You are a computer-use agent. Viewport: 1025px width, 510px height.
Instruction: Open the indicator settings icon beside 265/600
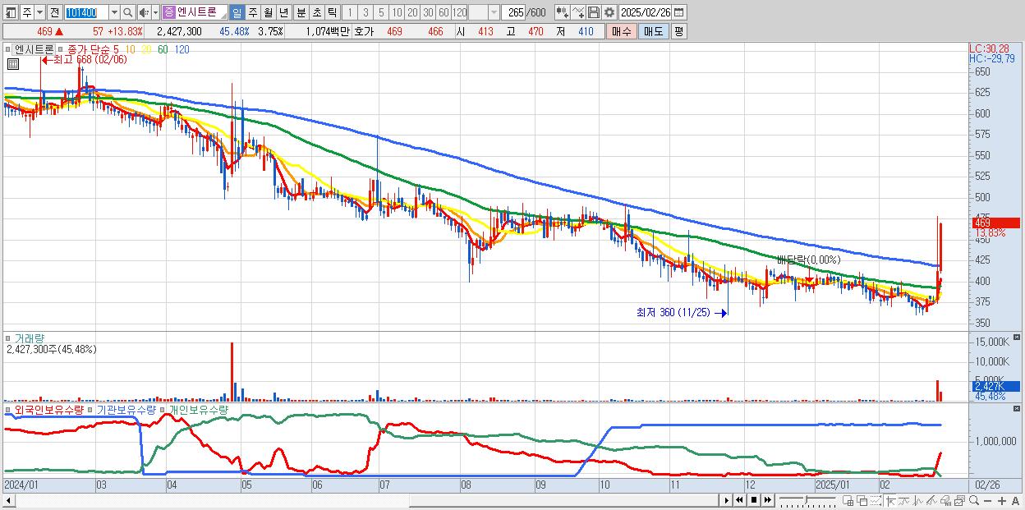pos(563,12)
